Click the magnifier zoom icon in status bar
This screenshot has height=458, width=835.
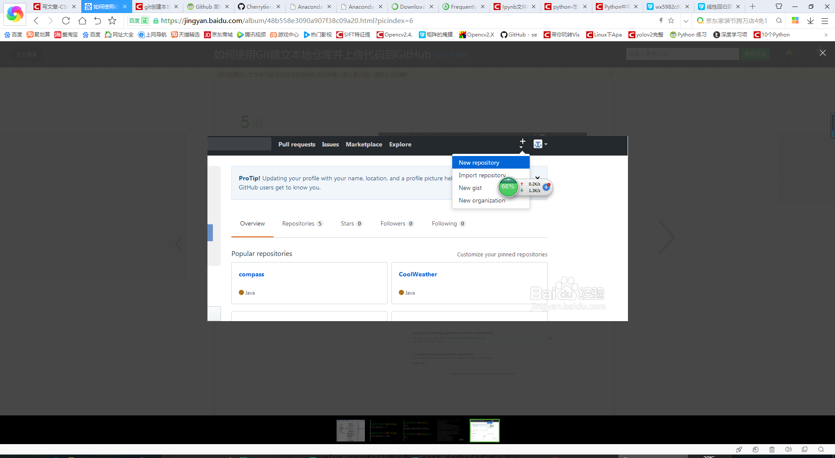(821, 449)
